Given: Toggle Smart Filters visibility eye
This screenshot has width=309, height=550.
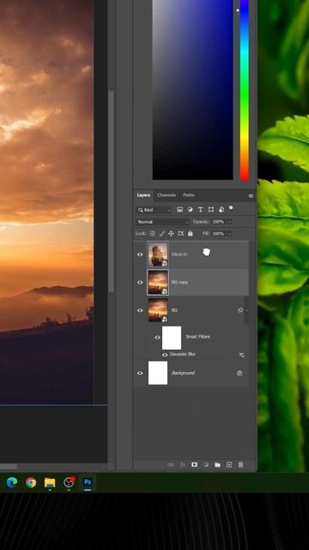Looking at the screenshot, I should pos(158,338).
